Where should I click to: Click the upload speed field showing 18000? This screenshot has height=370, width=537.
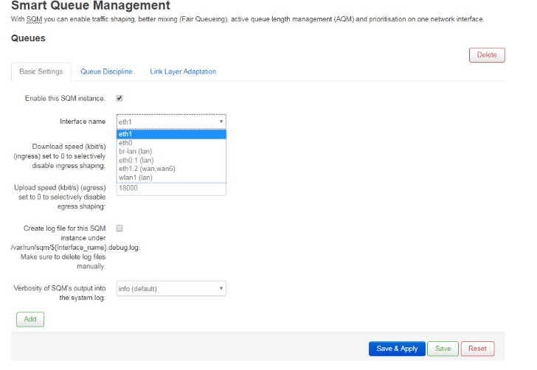171,189
